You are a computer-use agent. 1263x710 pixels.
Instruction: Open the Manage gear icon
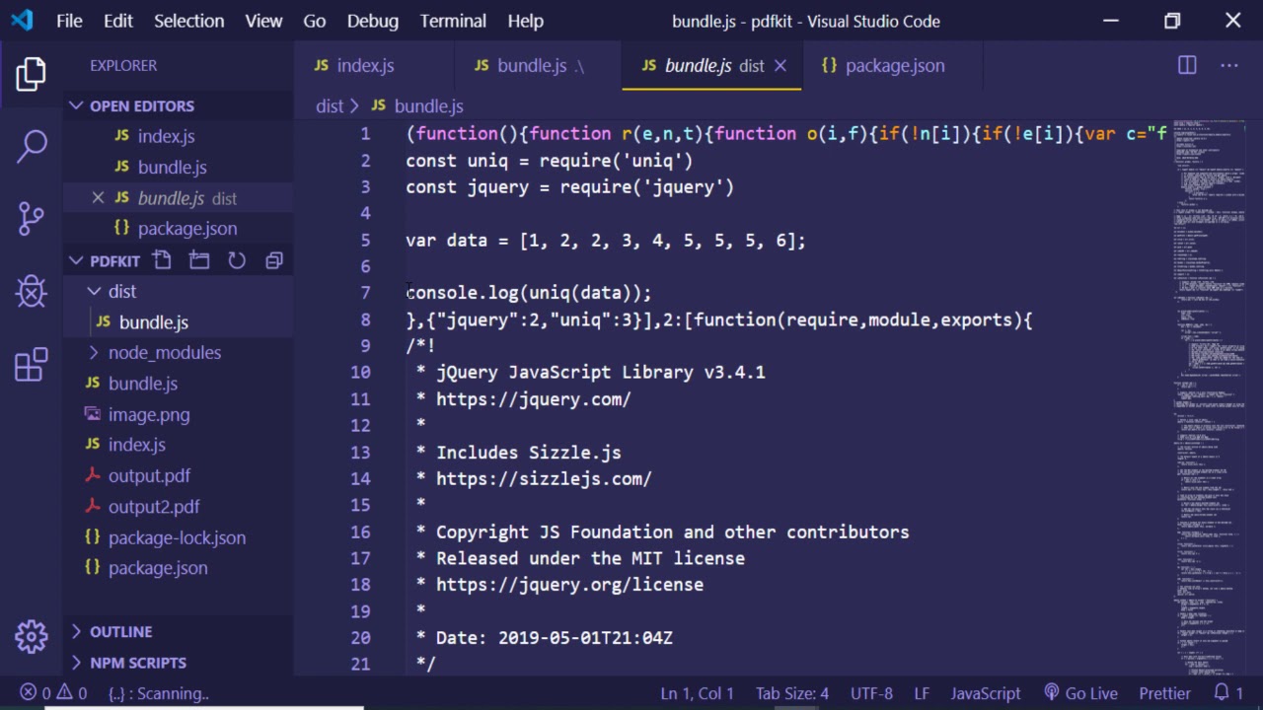(x=32, y=636)
